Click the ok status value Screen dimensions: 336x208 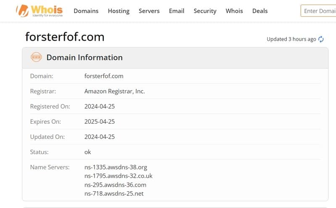[88, 152]
